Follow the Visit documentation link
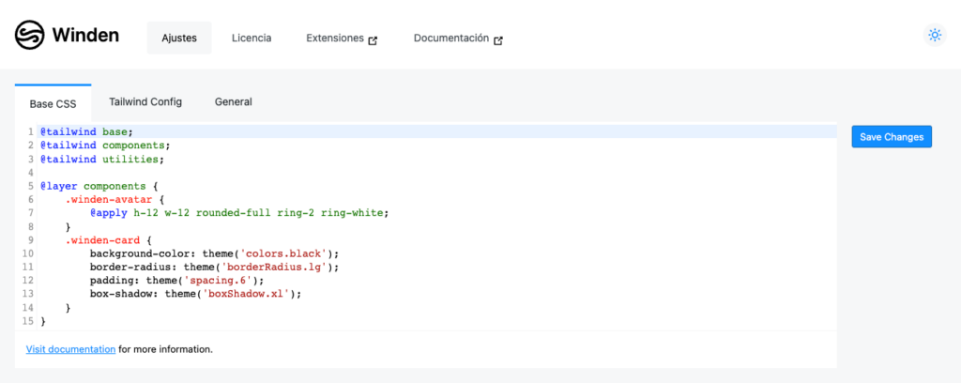The width and height of the screenshot is (961, 383). point(70,349)
